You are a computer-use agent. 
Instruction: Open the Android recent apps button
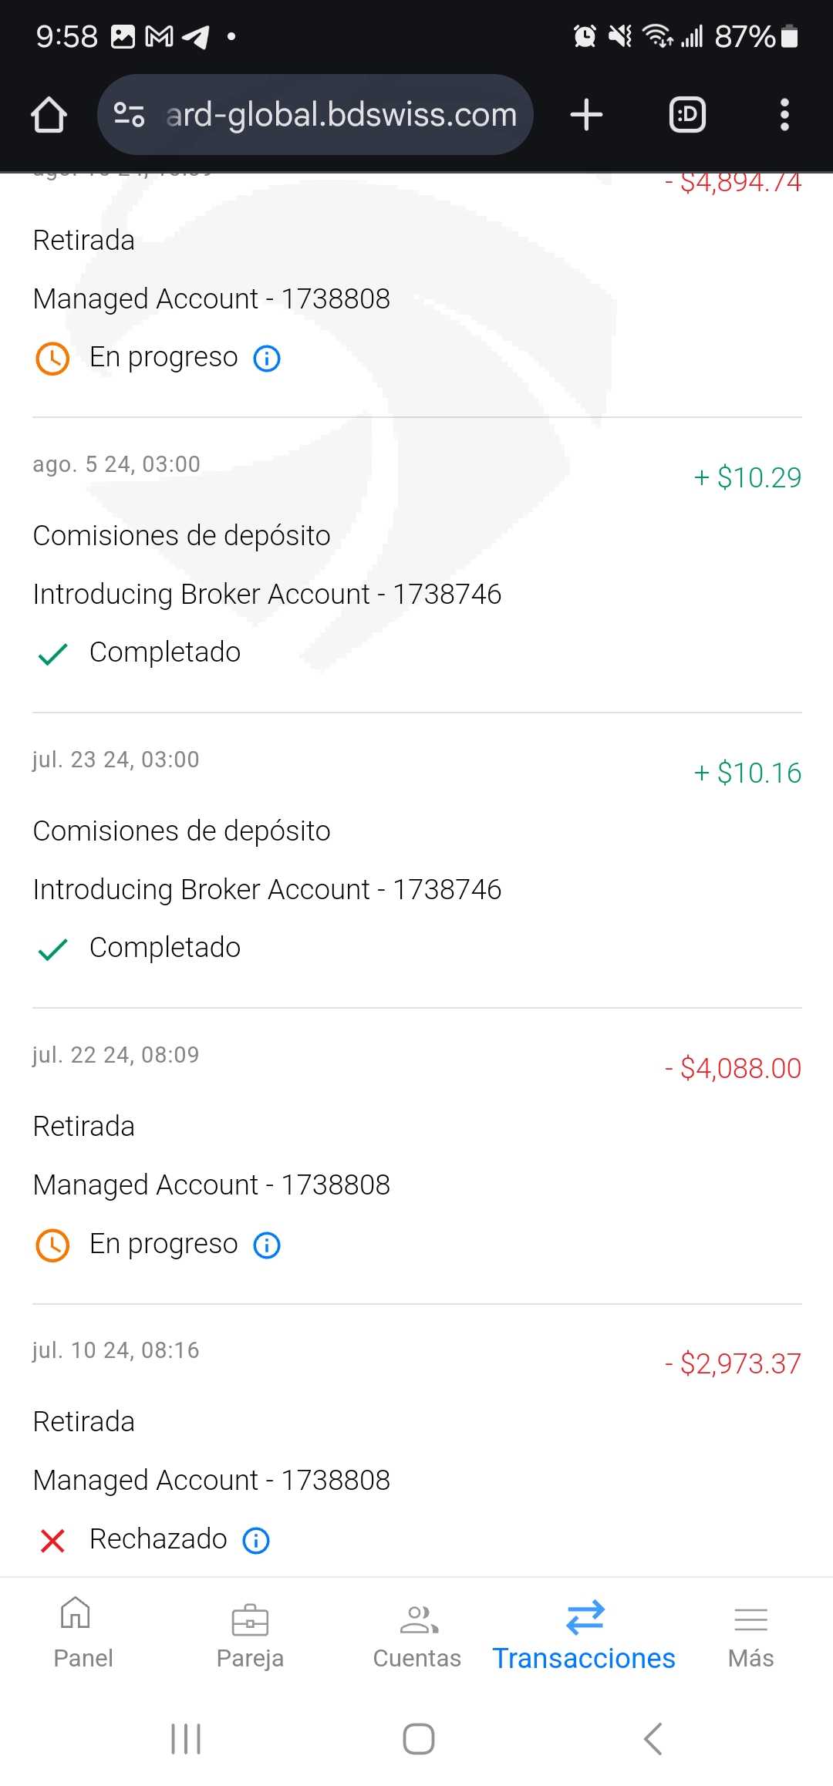tap(186, 1739)
